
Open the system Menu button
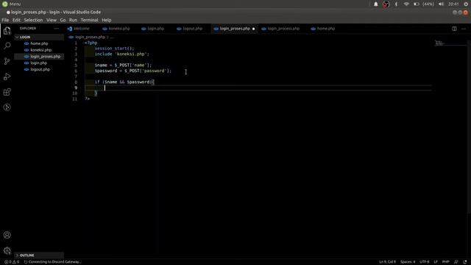pos(12,4)
